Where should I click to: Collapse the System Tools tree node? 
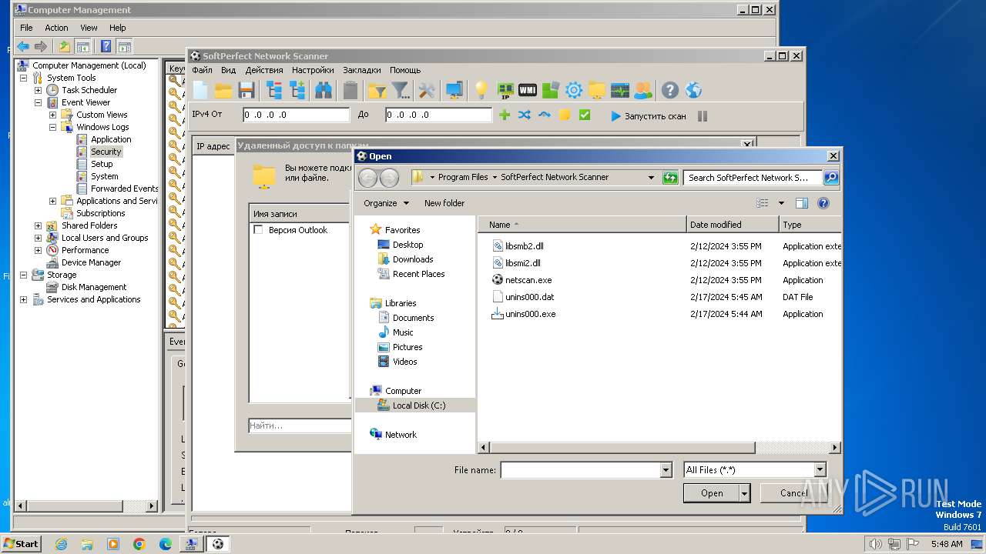23,78
